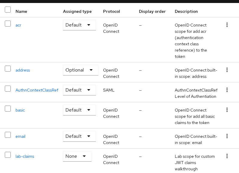Open kebab menu for AuthnContextClassRef row

(x=227, y=90)
